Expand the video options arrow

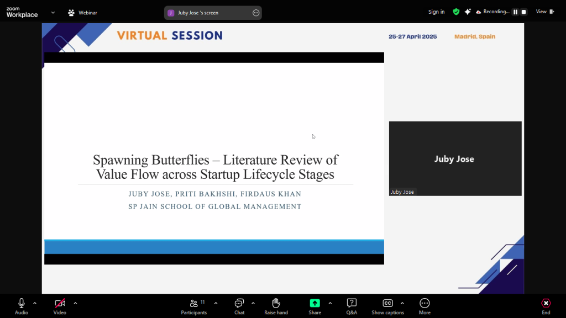coord(75,303)
